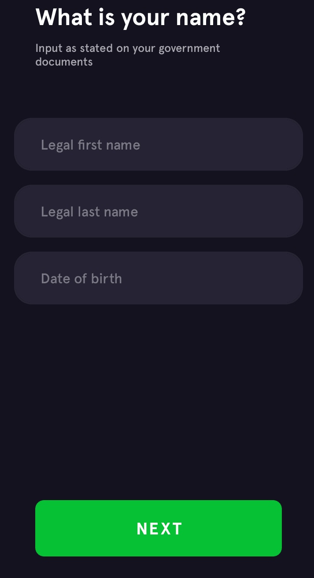Screen dimensions: 314x578
Task: Place cursor in the top form field
Action: coord(159,144)
